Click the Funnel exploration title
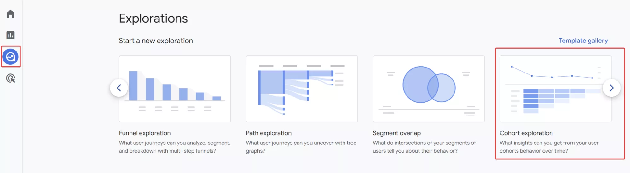Screen dimensions: 630x173 (145, 133)
